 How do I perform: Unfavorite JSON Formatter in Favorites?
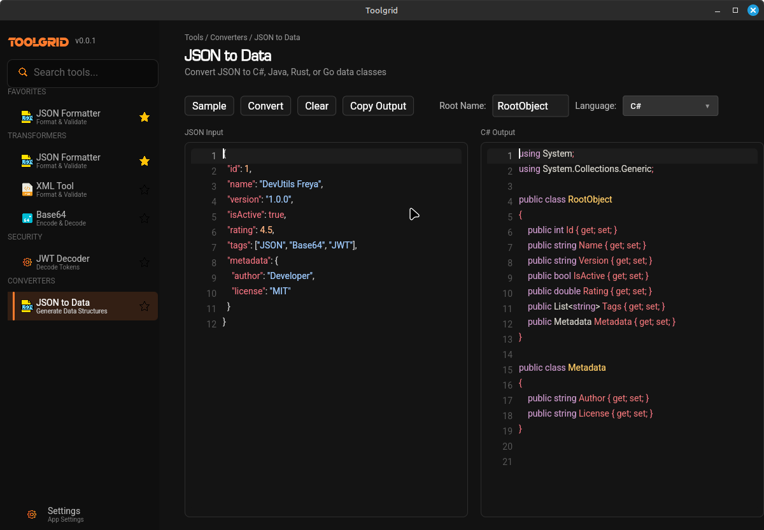(145, 117)
